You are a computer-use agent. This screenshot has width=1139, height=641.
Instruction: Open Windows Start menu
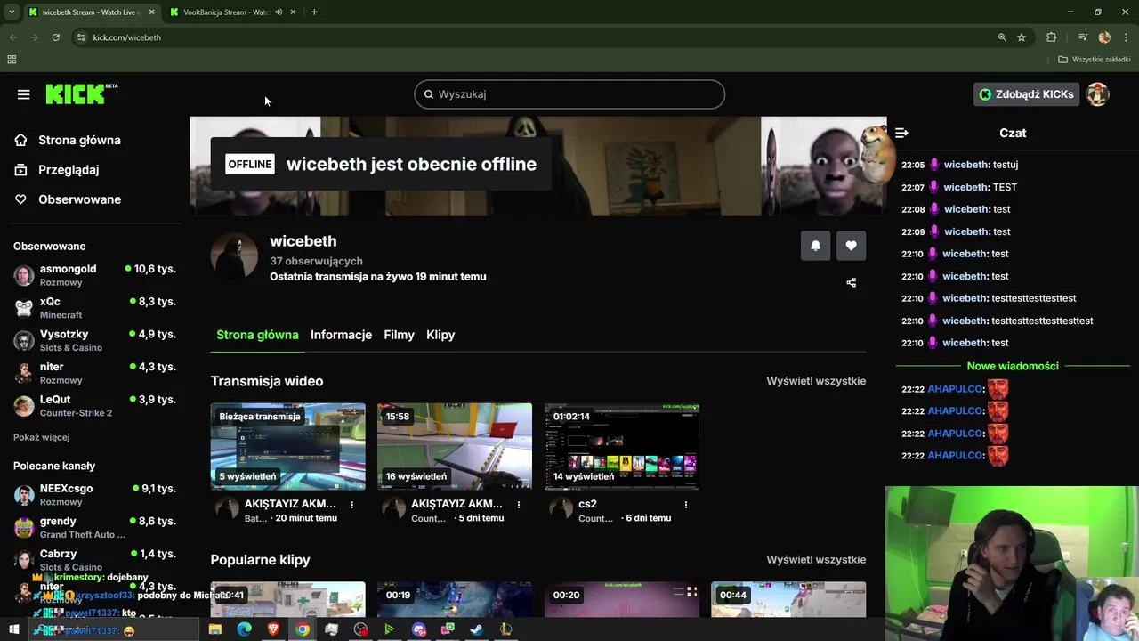[x=13, y=629]
